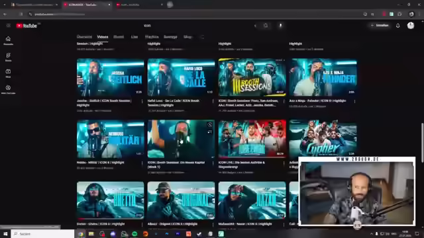
Task: Open the Mufasa069 Nazar video thumbnail
Action: 252,200
